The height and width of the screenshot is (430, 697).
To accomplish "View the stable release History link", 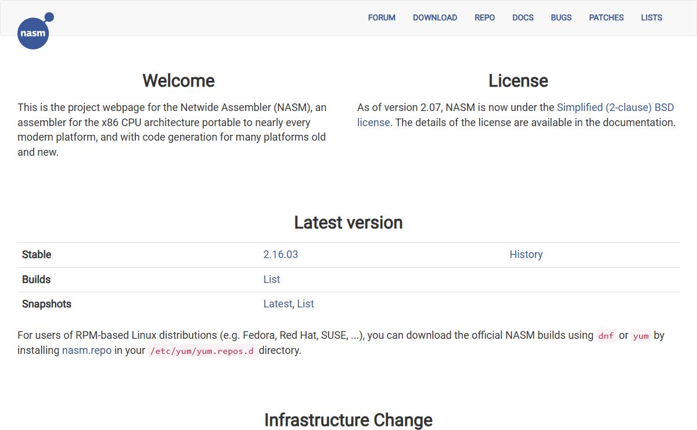I will click(526, 255).
